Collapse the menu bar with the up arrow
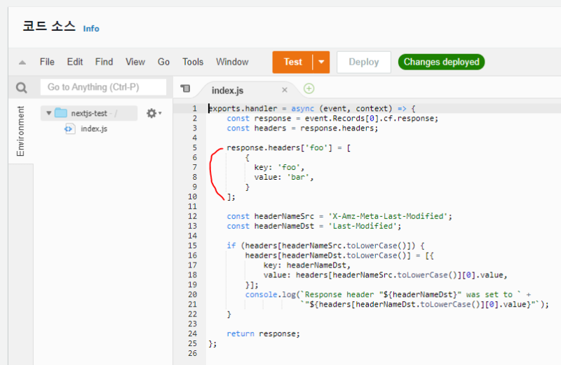Image resolution: width=561 pixels, height=365 pixels. 22,62
